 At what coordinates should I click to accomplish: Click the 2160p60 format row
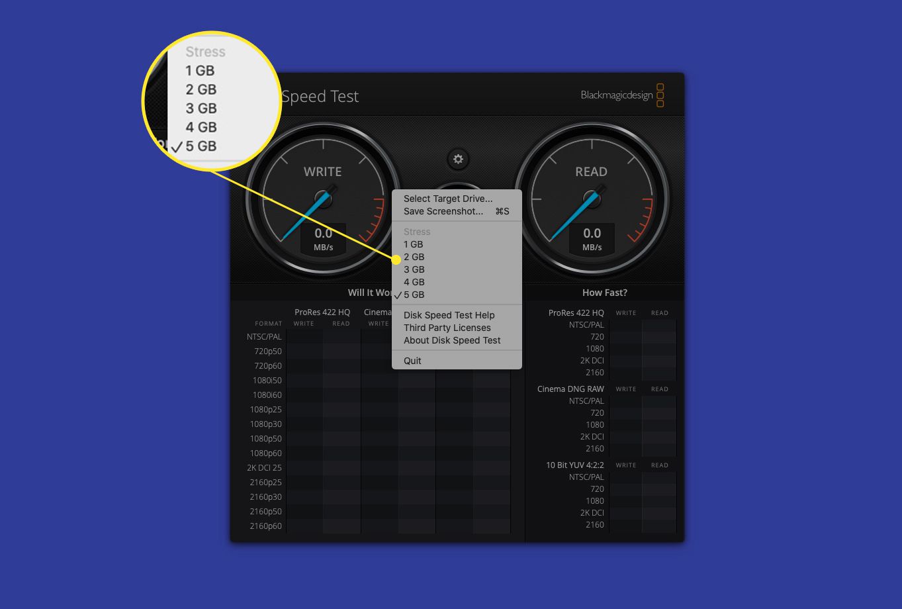point(266,526)
